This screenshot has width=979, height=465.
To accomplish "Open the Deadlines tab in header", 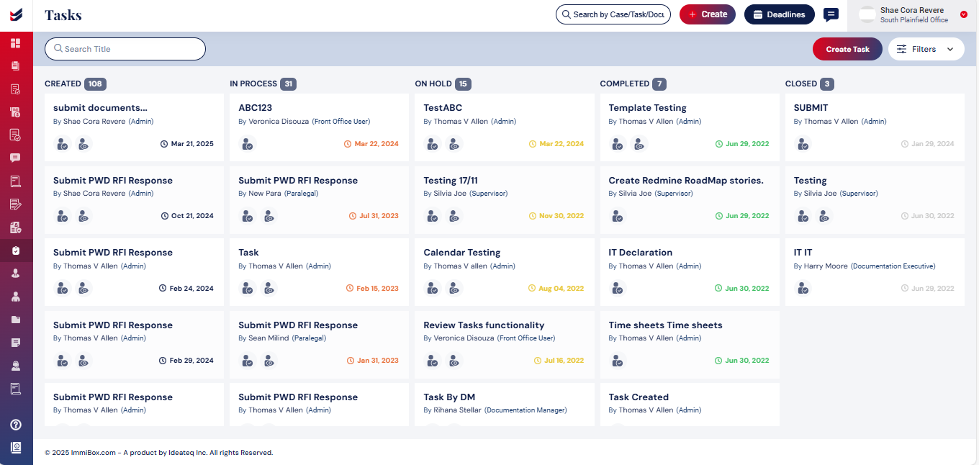I will click(780, 14).
